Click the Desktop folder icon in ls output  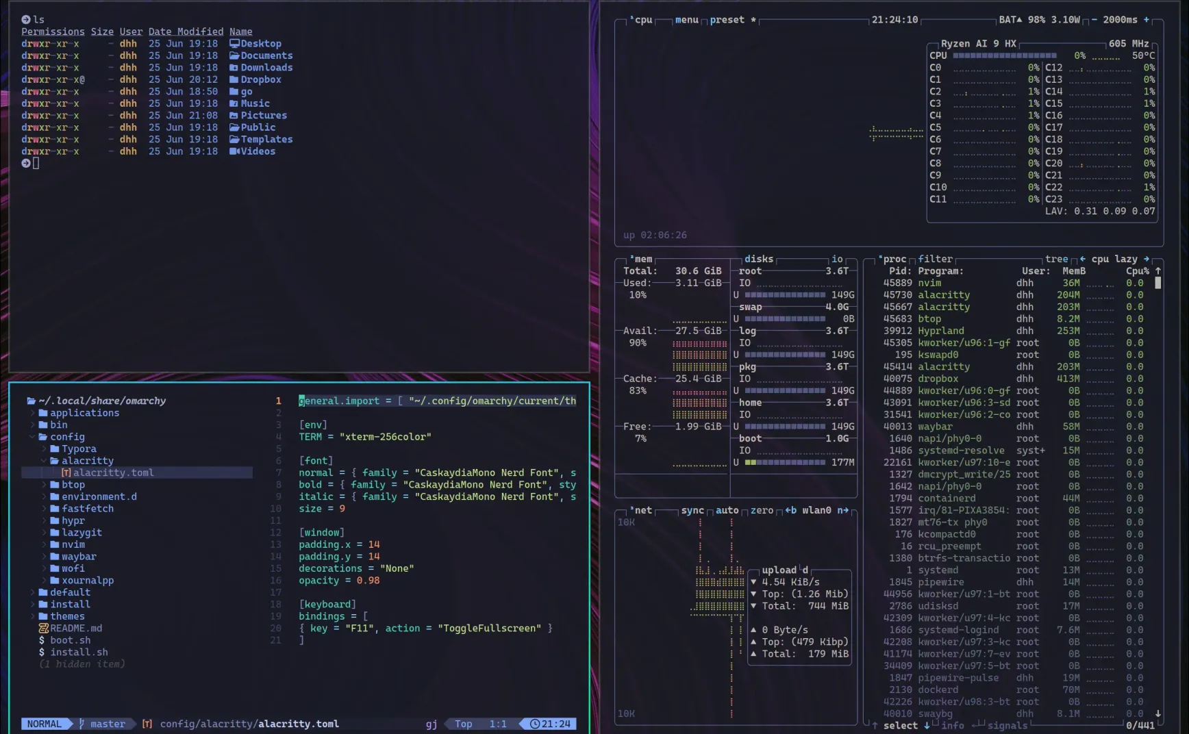(234, 44)
